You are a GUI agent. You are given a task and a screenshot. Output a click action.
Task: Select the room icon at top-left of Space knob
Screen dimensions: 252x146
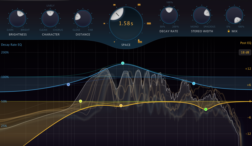click(114, 5)
